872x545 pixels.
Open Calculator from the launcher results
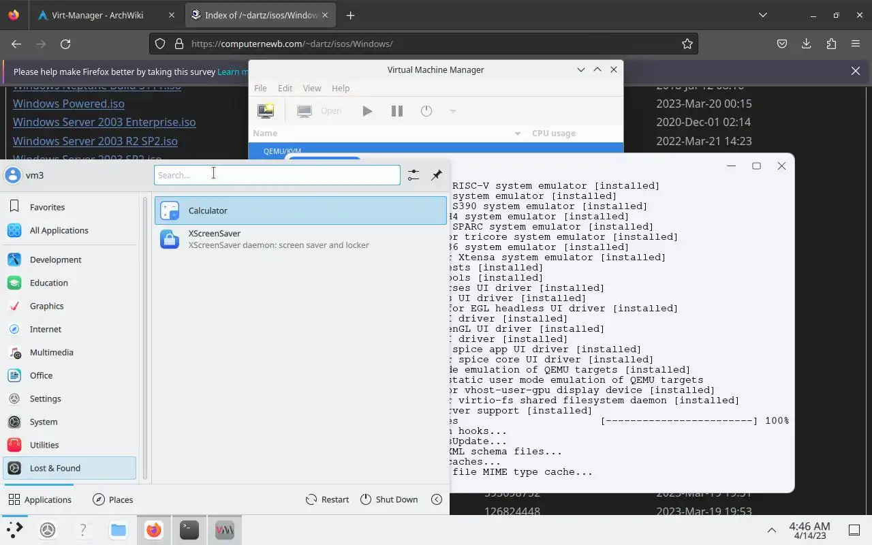click(300, 211)
